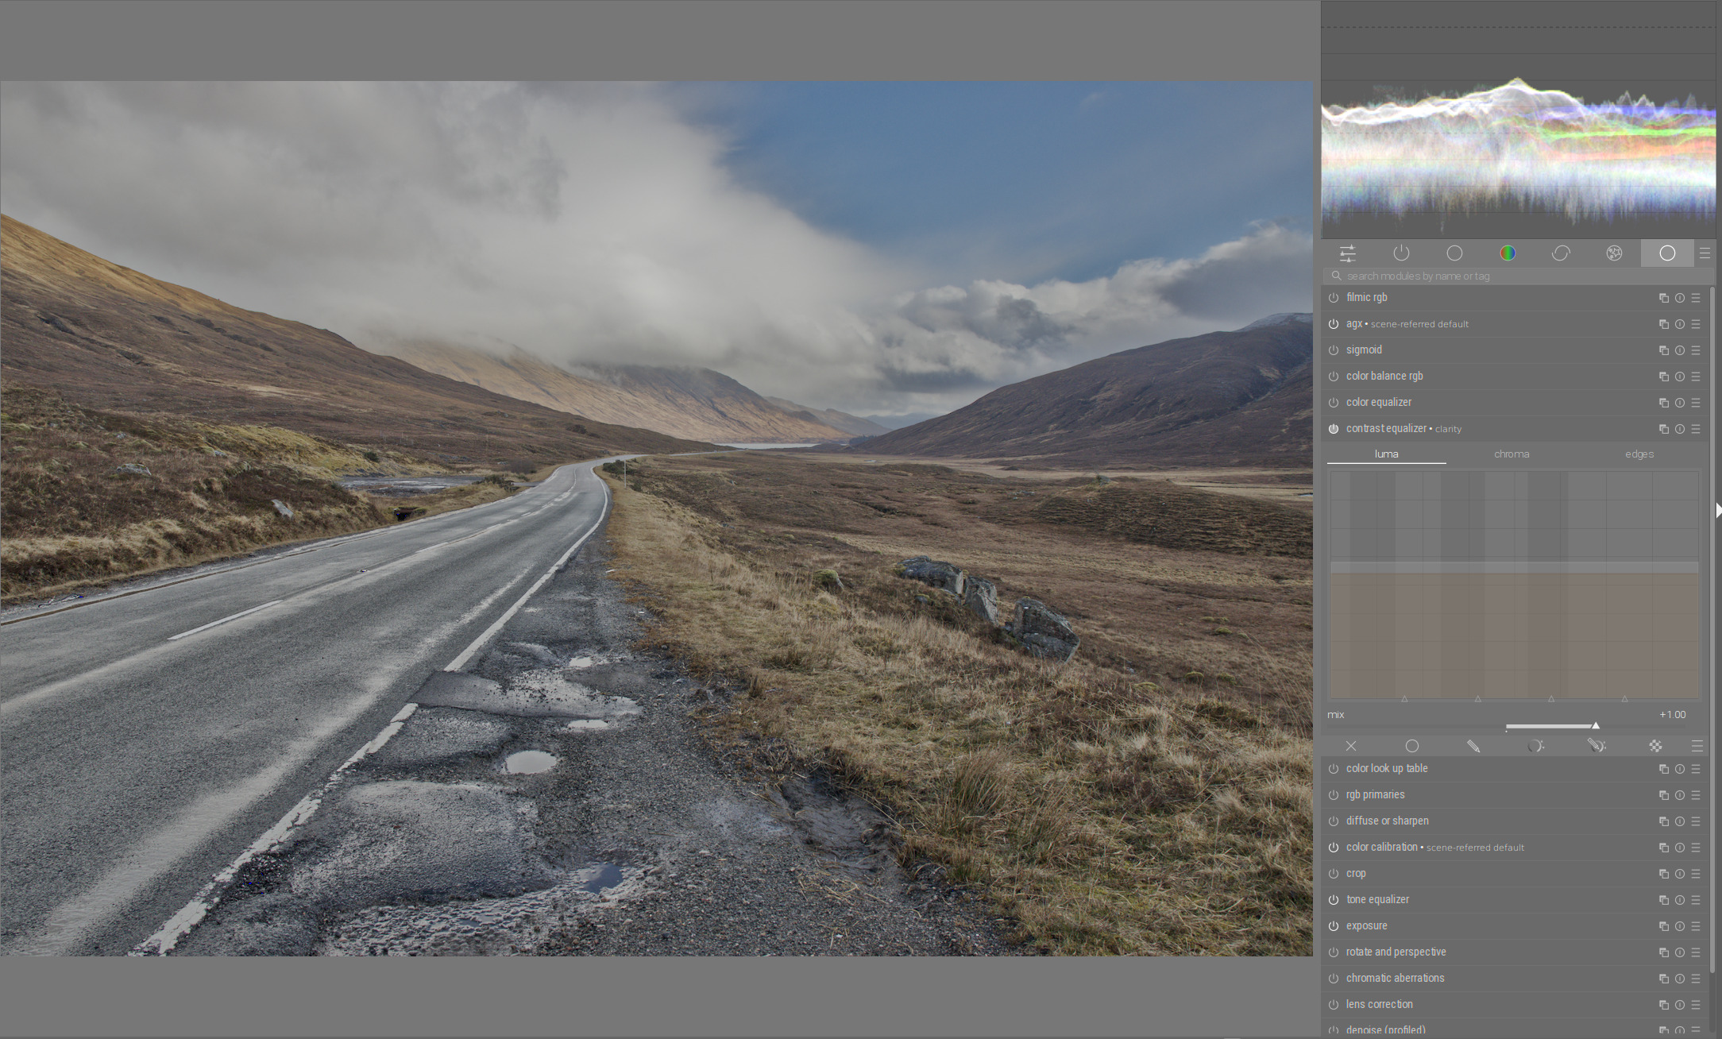Viewport: 1722px width, 1039px height.
Task: Turn off the contrast equalizer power switch
Action: pyautogui.click(x=1334, y=429)
